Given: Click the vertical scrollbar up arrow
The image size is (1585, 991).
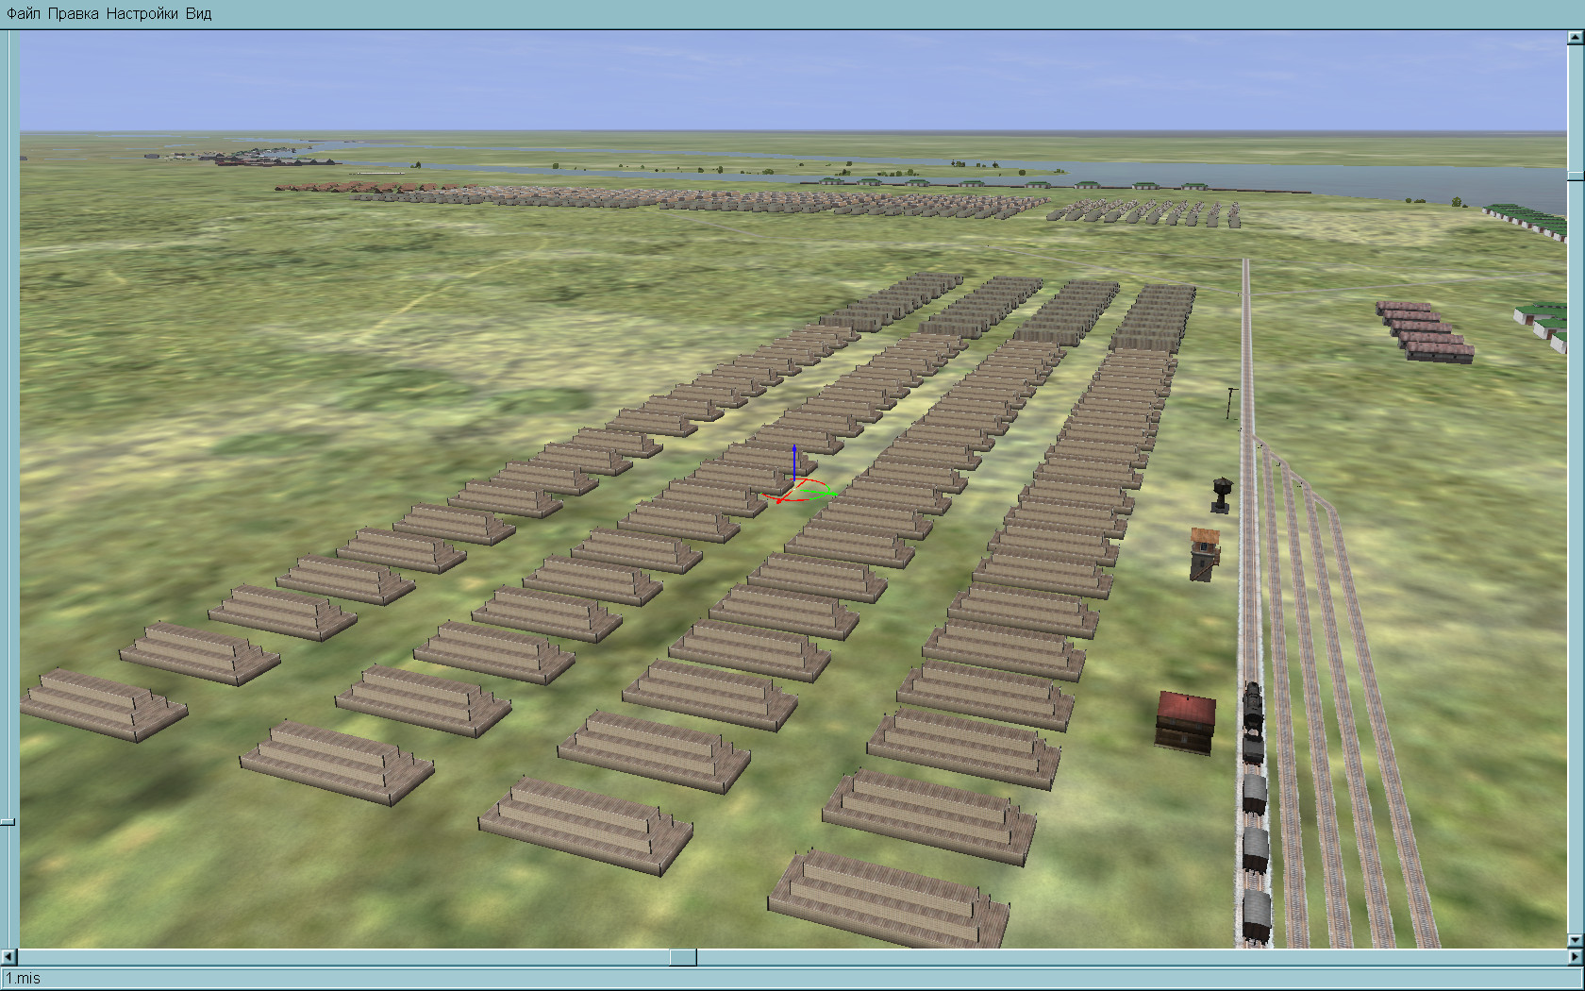Looking at the screenshot, I should [1576, 38].
